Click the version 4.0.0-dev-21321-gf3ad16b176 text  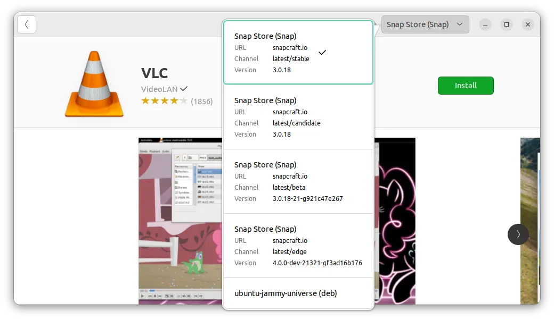[317, 263]
